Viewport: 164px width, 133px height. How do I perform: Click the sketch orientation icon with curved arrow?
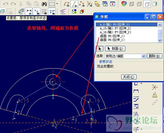(21, 11)
